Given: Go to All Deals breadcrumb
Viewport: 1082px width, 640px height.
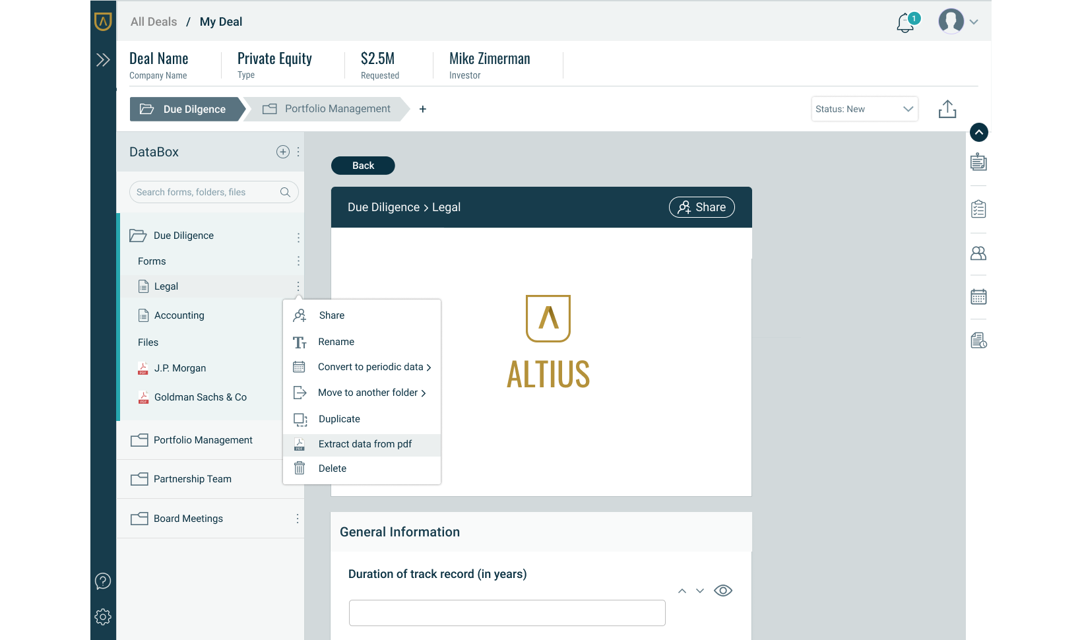Looking at the screenshot, I should click(x=154, y=22).
